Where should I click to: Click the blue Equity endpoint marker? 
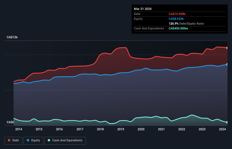227,64
